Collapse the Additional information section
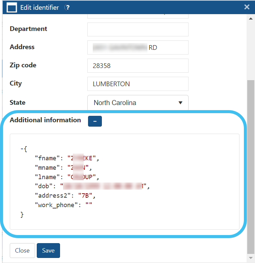 [x=95, y=121]
